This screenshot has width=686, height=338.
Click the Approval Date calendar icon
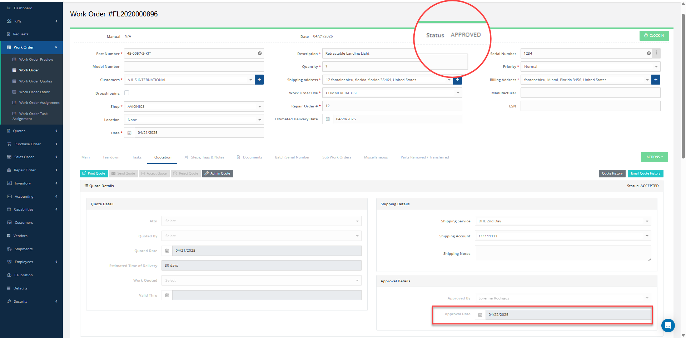coord(480,315)
